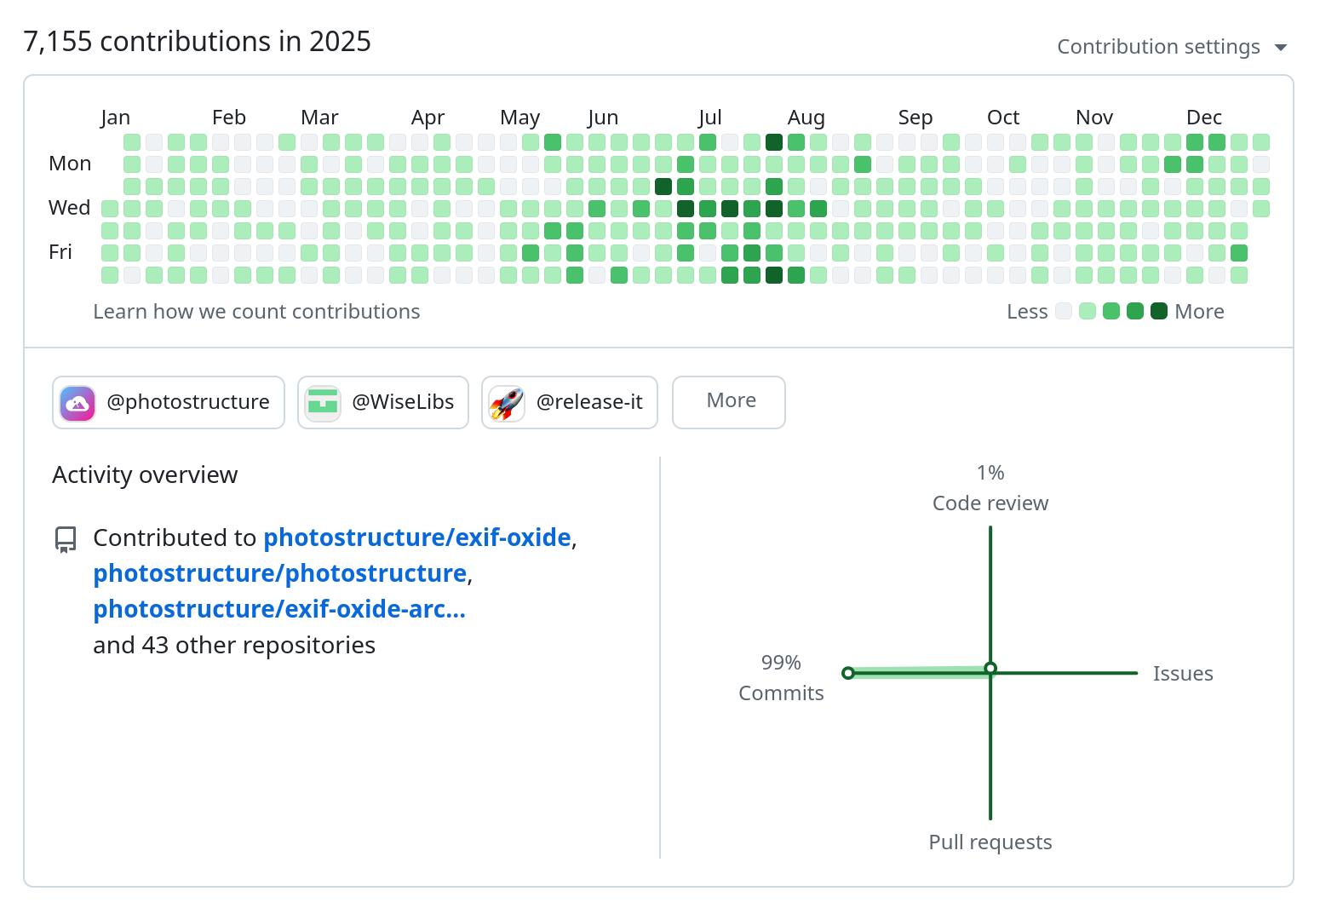
Task: Click 'and 43 other repositories' text
Action: [x=234, y=645]
